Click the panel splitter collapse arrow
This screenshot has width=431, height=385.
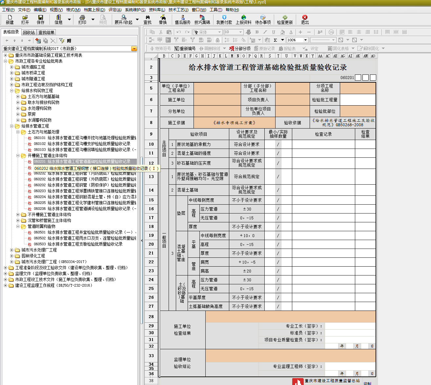click(142, 240)
